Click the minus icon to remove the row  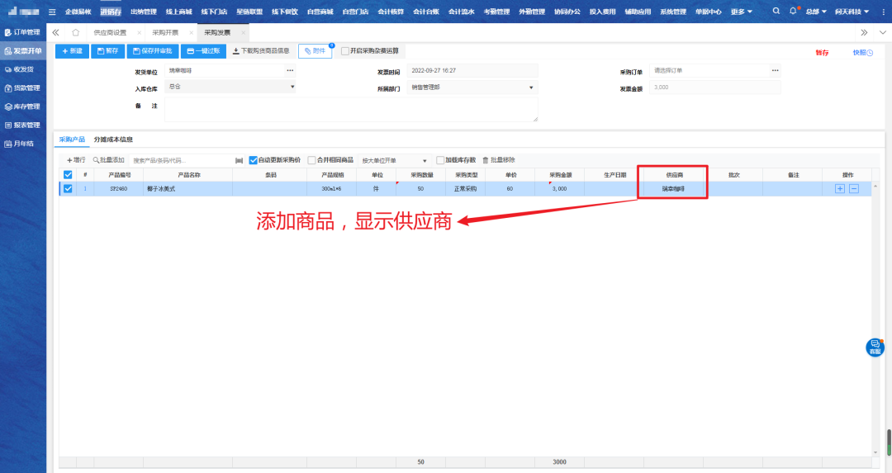point(854,189)
